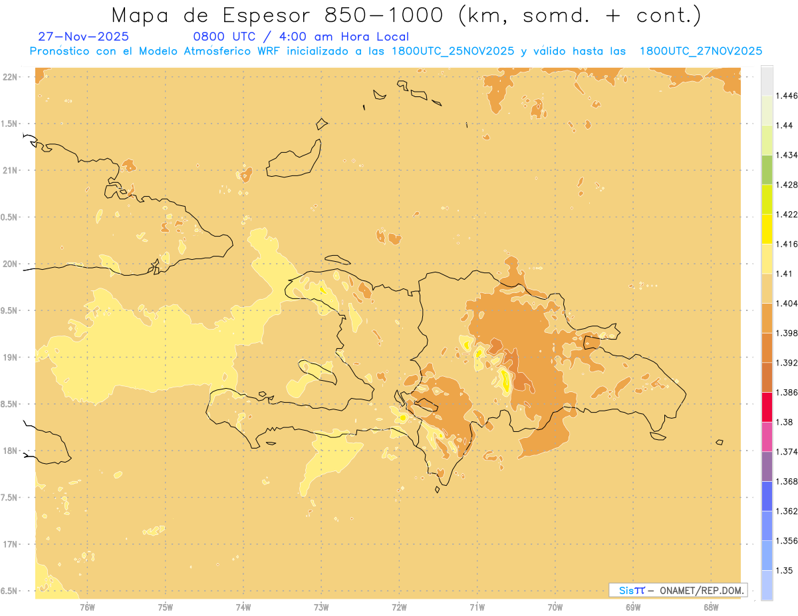Click the colorbar value 1.362
Image resolution: width=798 pixels, height=616 pixels.
pyautogui.click(x=787, y=511)
